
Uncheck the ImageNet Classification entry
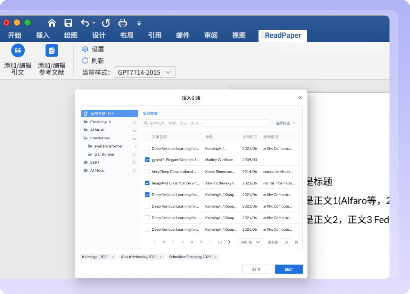[147, 183]
